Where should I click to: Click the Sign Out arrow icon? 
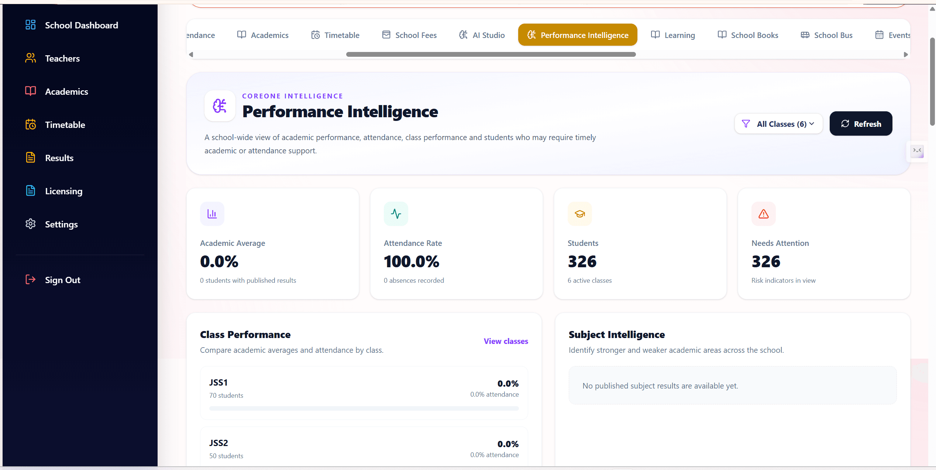(x=30, y=279)
